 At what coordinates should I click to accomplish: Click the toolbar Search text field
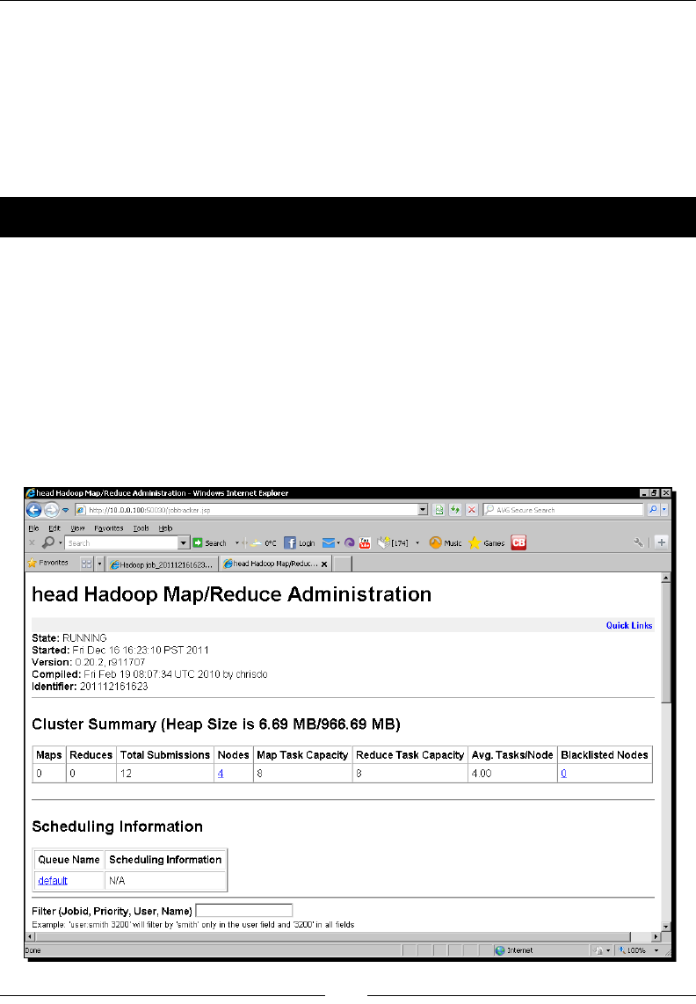coord(121,543)
